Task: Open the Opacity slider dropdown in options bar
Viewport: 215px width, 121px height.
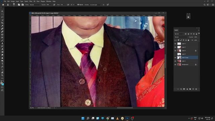Action: click(51, 5)
